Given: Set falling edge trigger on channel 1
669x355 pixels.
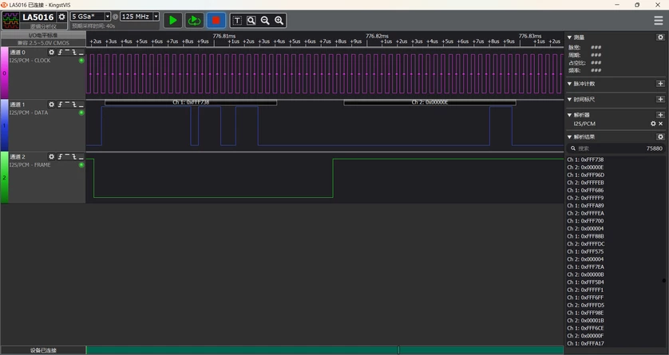Looking at the screenshot, I should tap(73, 105).
